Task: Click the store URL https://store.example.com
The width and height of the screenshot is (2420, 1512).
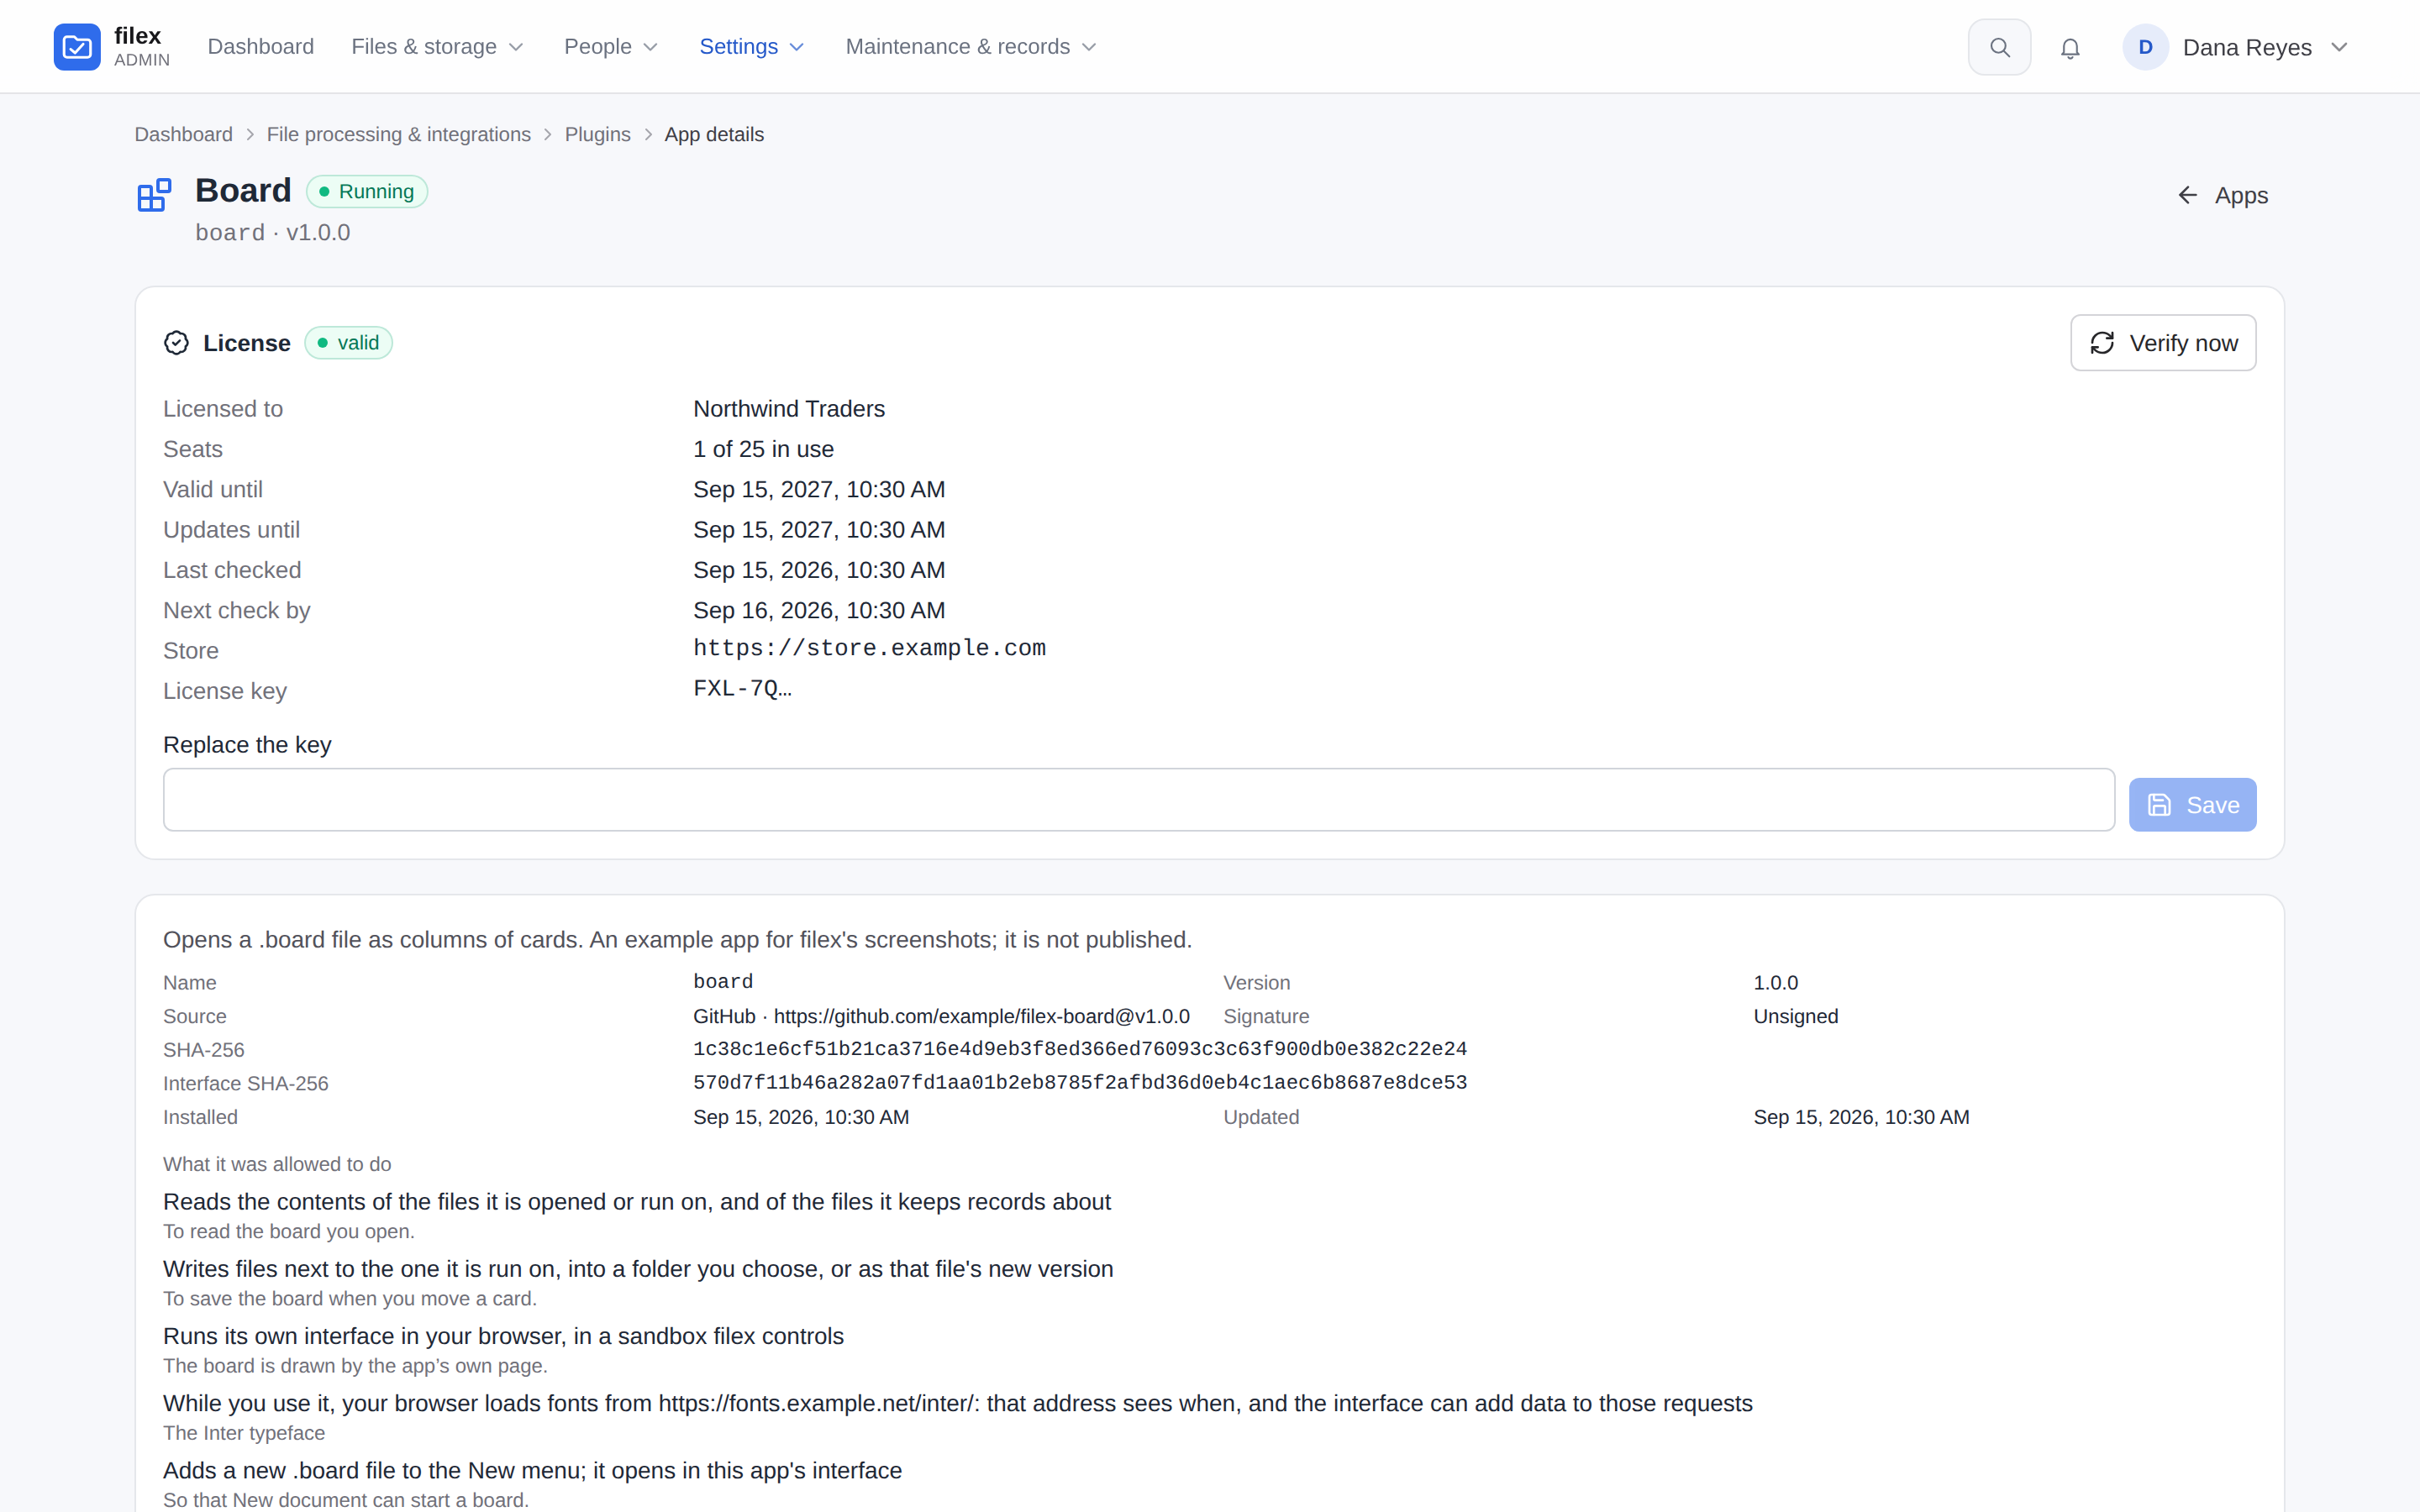Action: (x=869, y=649)
